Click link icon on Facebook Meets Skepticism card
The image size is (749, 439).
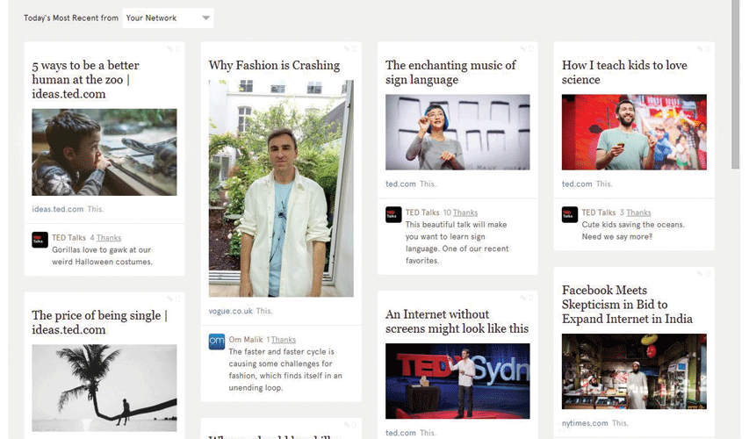click(700, 274)
